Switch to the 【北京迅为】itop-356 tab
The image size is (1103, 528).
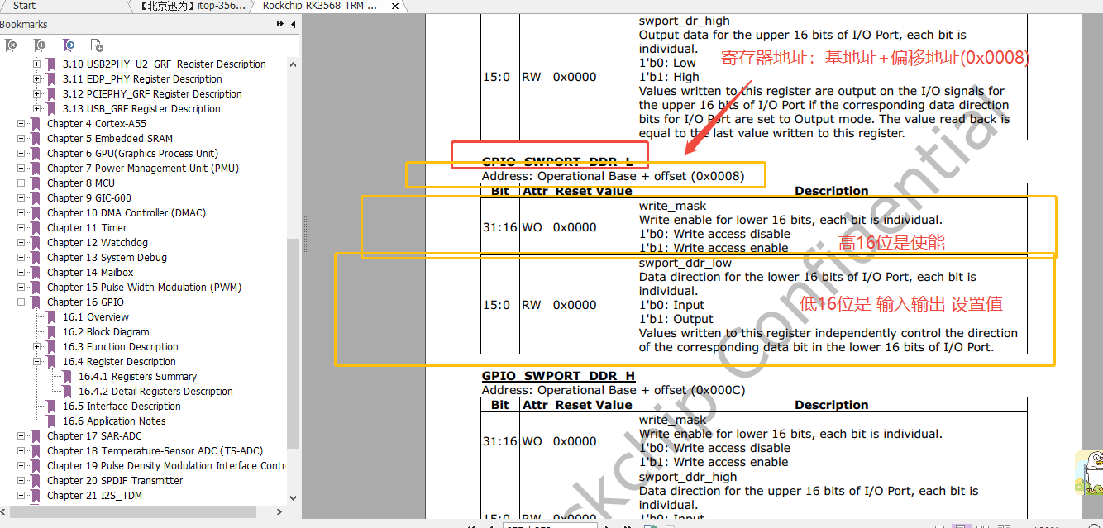[x=190, y=6]
